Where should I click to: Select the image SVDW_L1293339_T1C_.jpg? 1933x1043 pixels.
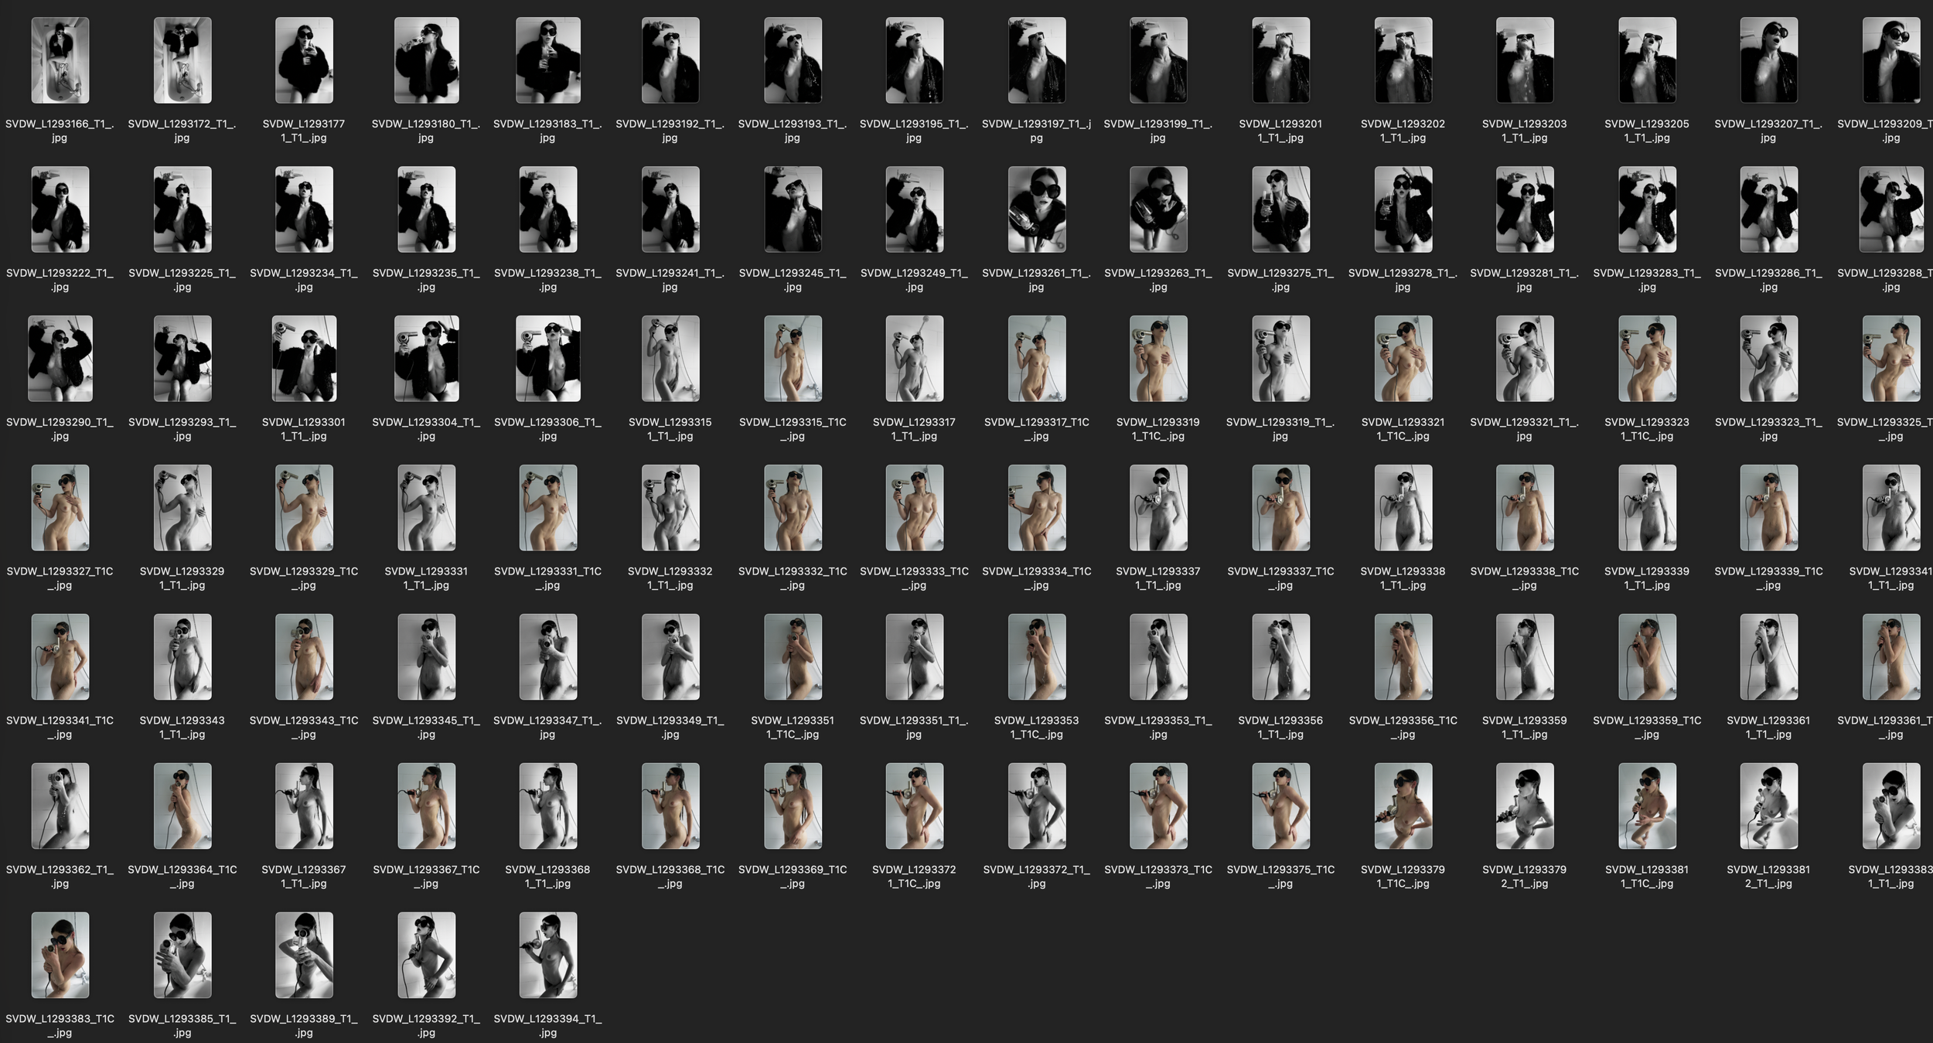pyautogui.click(x=1769, y=507)
